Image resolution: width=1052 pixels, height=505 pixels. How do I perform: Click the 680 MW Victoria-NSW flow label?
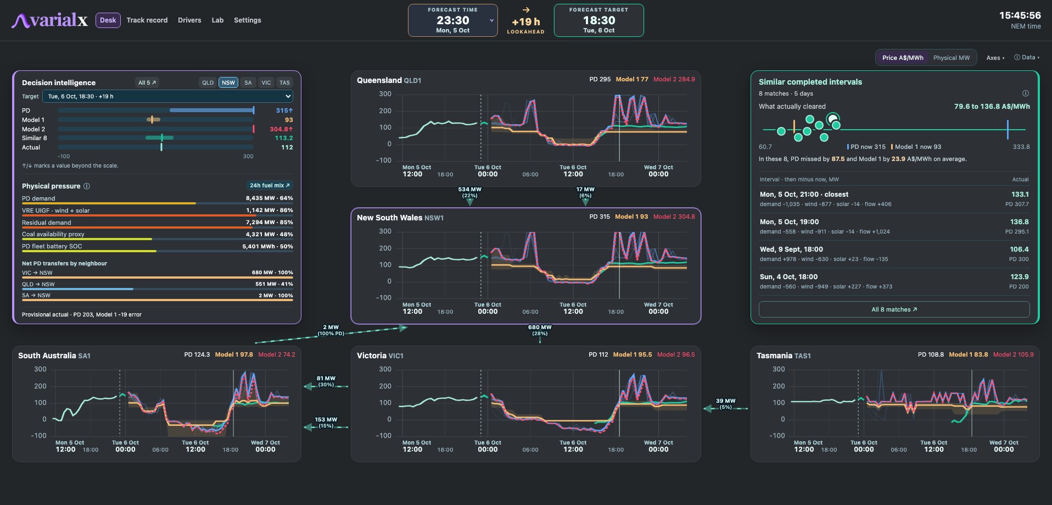point(540,330)
